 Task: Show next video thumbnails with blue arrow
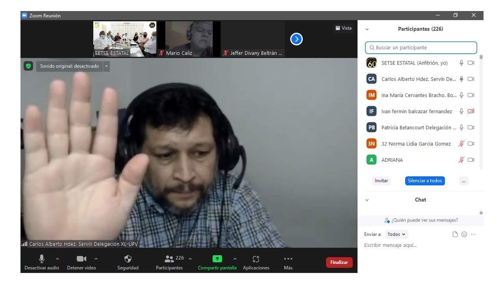click(296, 39)
